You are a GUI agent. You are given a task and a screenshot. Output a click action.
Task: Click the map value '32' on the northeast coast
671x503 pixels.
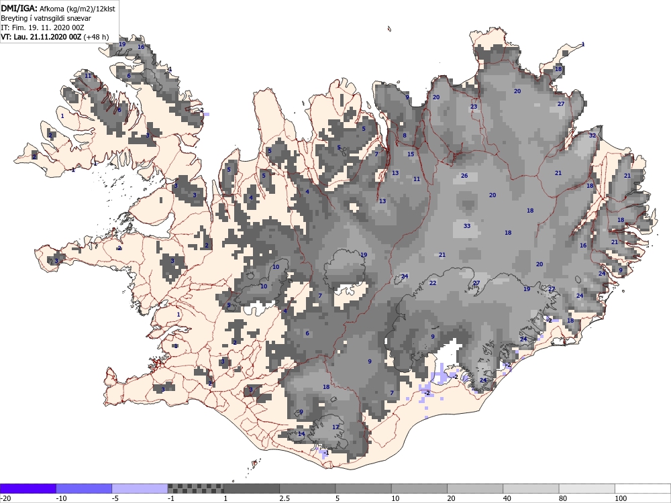[592, 135]
